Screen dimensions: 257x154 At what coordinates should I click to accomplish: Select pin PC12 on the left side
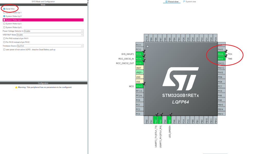coord(140,49)
